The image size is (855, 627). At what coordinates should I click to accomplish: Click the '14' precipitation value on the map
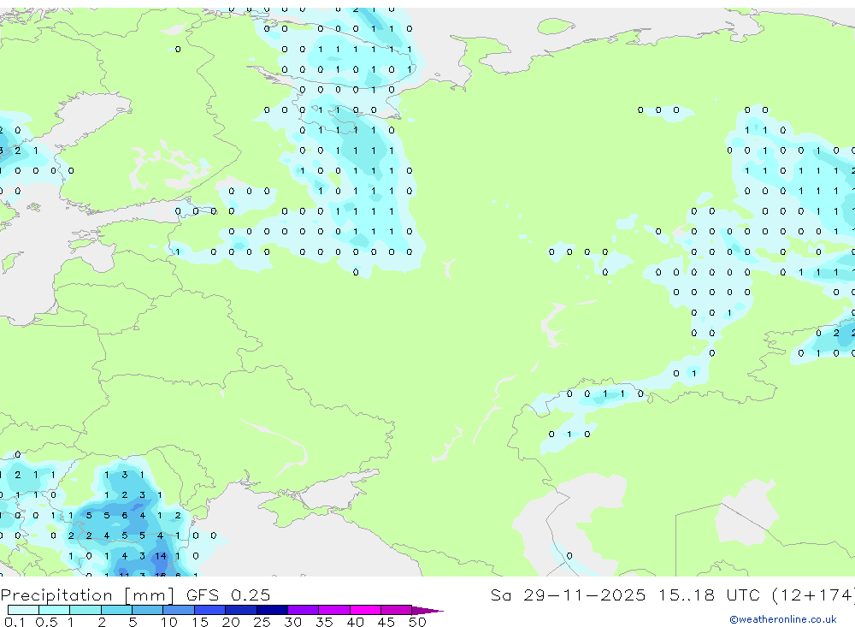pyautogui.click(x=161, y=556)
